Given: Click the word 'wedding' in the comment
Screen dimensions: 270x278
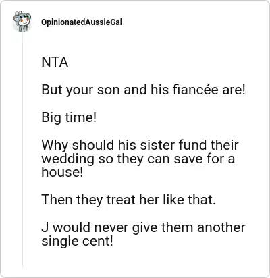Looking at the screenshot, I should (x=67, y=159).
